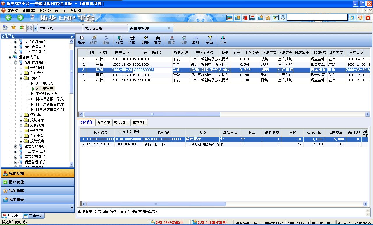Open query using the 查询 binoculars icon

tap(158, 38)
